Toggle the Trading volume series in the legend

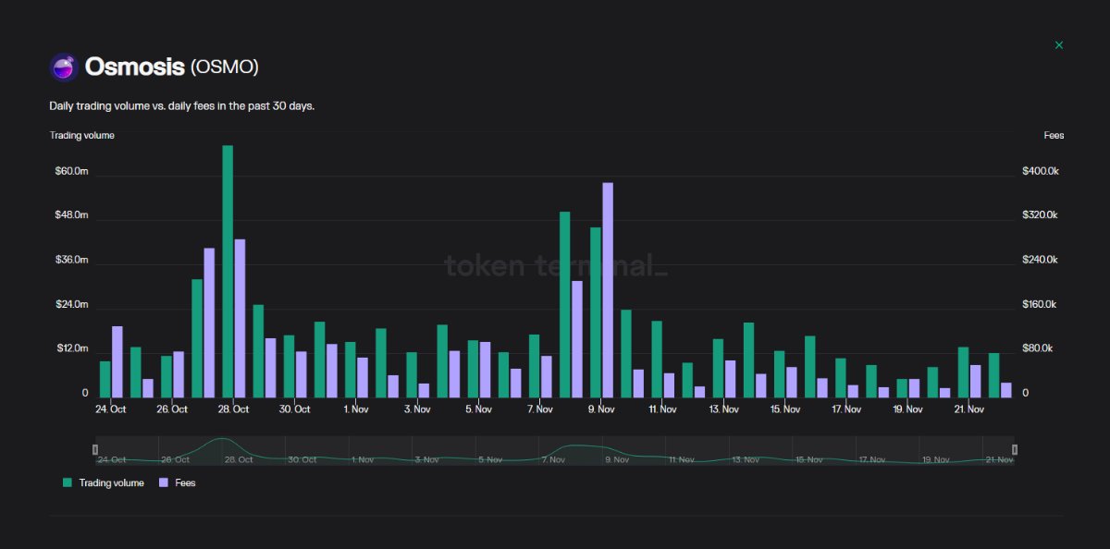coord(104,482)
